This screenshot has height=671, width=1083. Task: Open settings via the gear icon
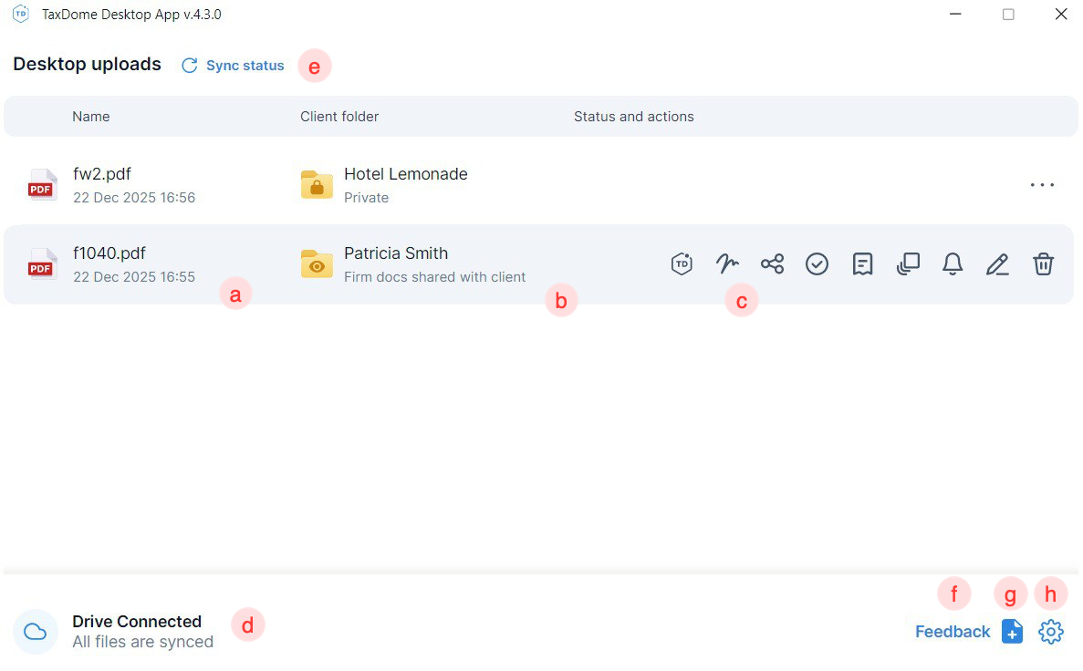point(1051,632)
